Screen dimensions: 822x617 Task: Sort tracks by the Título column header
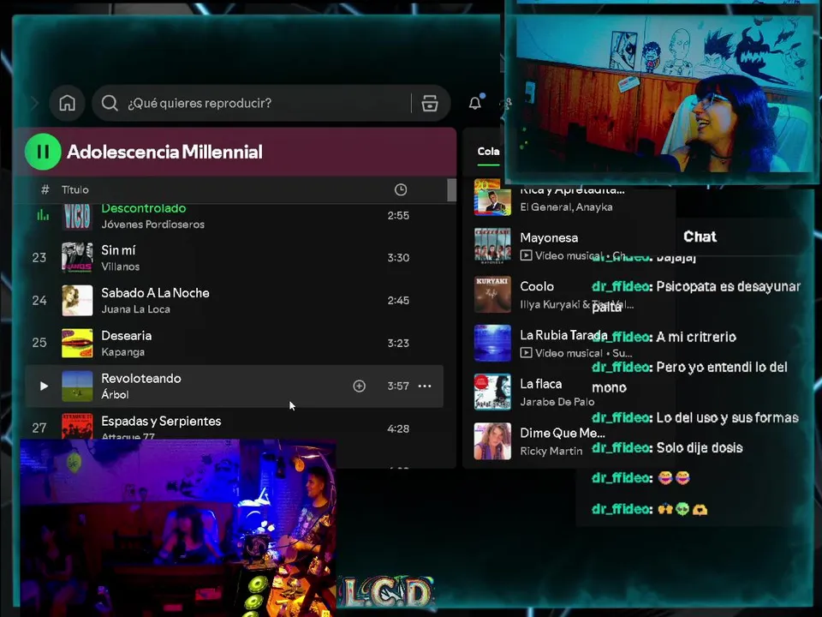(x=75, y=190)
